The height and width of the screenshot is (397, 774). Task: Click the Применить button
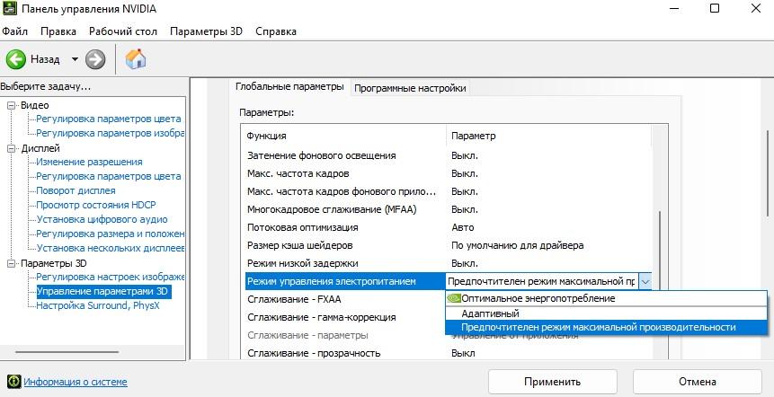coord(552,382)
